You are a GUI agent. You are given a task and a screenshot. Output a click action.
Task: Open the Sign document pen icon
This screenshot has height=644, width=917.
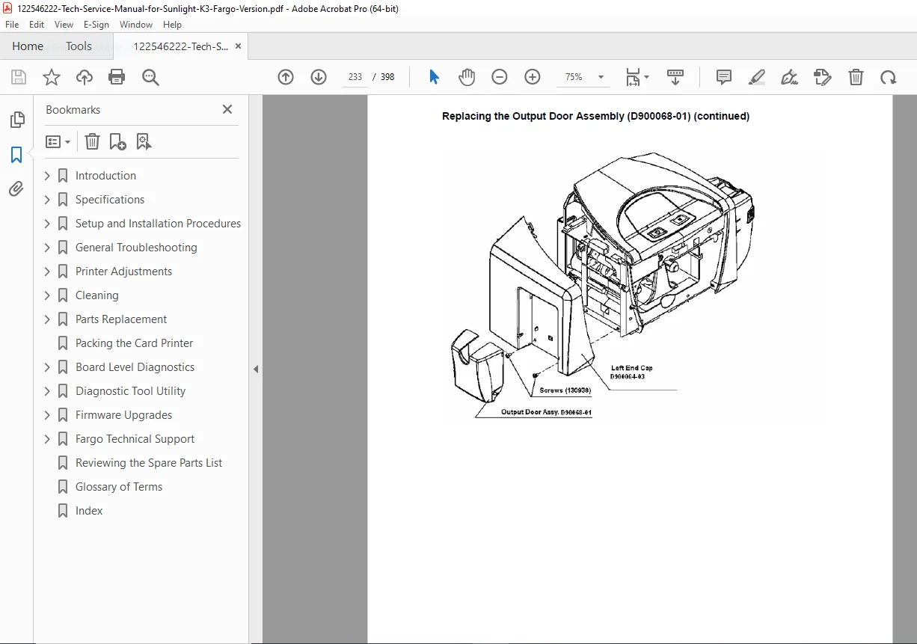point(789,77)
